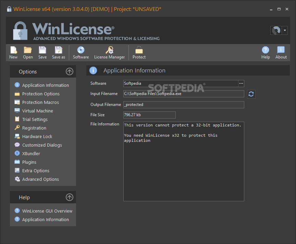Screen dimensions: 296x244
Task: Open Advanced Options section
Action: pos(40,179)
